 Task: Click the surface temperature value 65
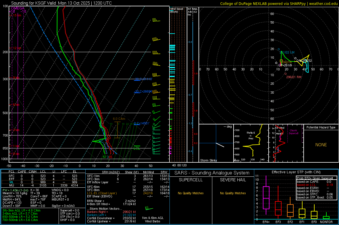(110, 157)
